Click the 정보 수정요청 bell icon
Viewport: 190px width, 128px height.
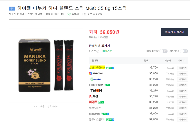(85, 14)
